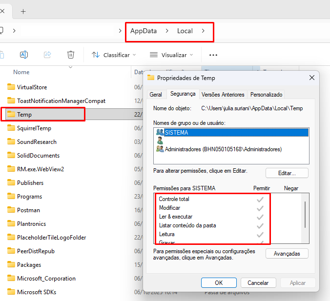Image resolution: width=330 pixels, height=301 pixels.
Task: Click the object path C:\Users\julia.suriani text
Action: 252,108
